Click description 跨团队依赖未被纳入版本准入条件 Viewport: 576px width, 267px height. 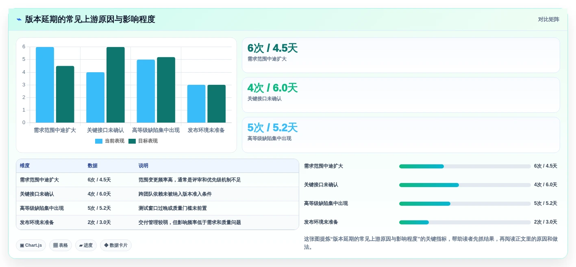click(x=175, y=194)
